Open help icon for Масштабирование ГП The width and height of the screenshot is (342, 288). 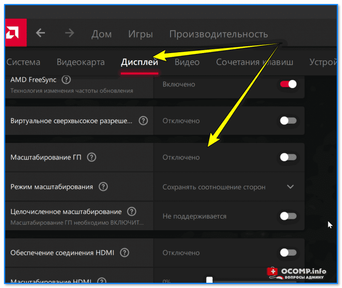click(91, 157)
